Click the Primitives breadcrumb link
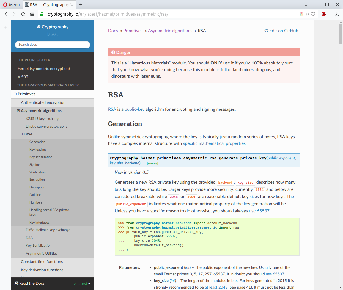This screenshot has width=343, height=290. point(133,31)
